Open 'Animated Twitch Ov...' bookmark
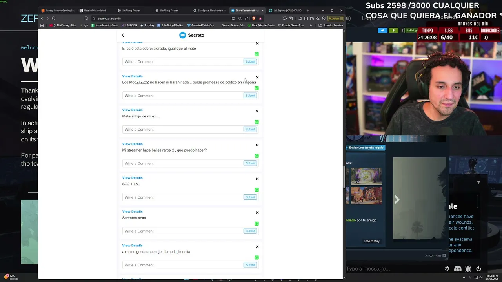 [200, 25]
